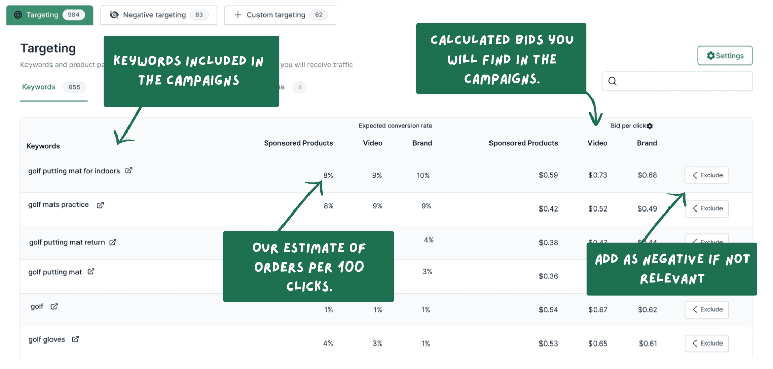773x369 pixels.
Task: Click external link icon beside "golf putting mat"
Action: click(91, 272)
